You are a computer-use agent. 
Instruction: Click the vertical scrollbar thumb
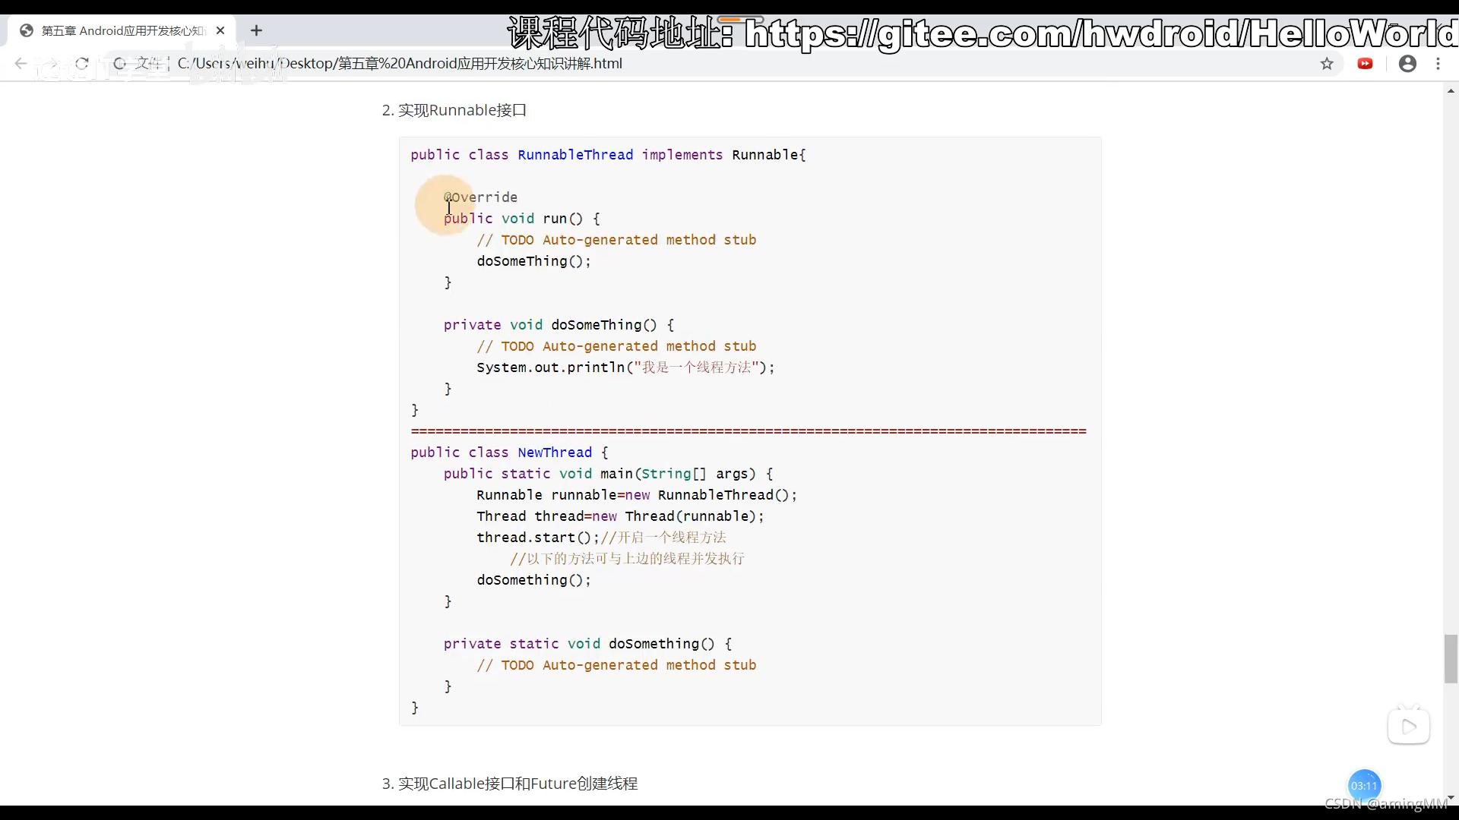coord(1451,658)
